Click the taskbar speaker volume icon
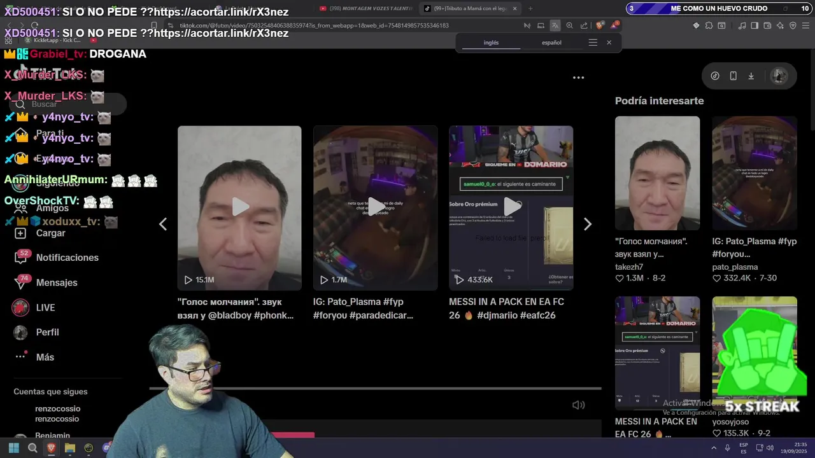 pos(770,448)
